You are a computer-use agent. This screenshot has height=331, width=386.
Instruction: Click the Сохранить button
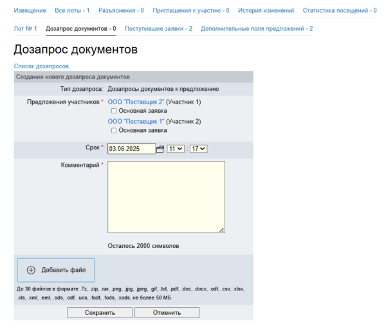pos(100,312)
